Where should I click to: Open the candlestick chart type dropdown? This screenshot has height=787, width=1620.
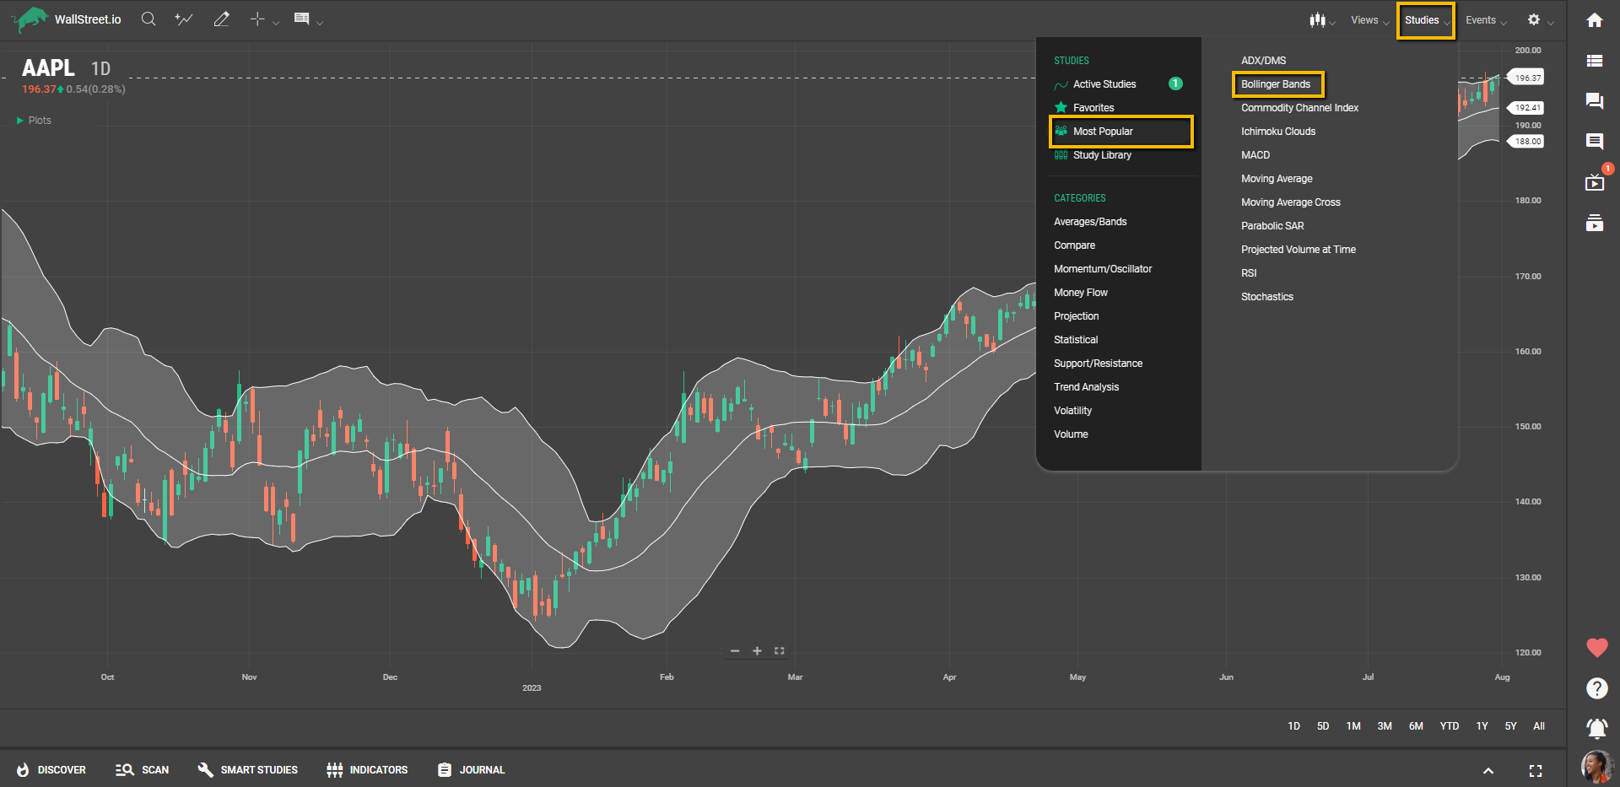click(x=1320, y=20)
